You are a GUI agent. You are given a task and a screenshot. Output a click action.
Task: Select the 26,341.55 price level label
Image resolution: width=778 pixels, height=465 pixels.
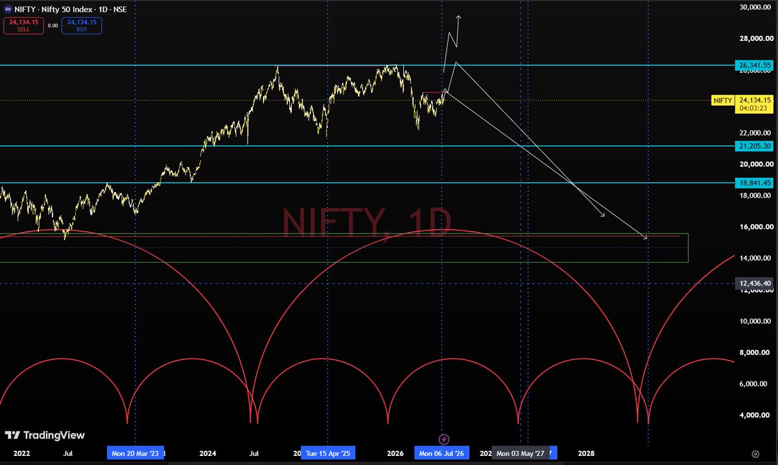coord(755,65)
